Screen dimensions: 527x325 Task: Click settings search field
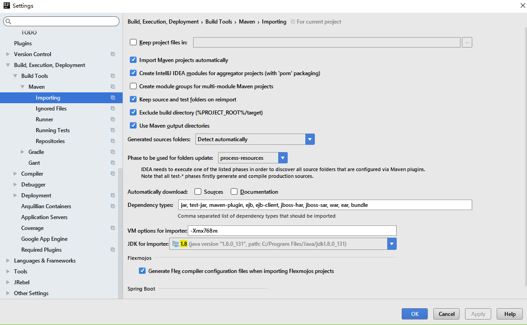(x=61, y=21)
